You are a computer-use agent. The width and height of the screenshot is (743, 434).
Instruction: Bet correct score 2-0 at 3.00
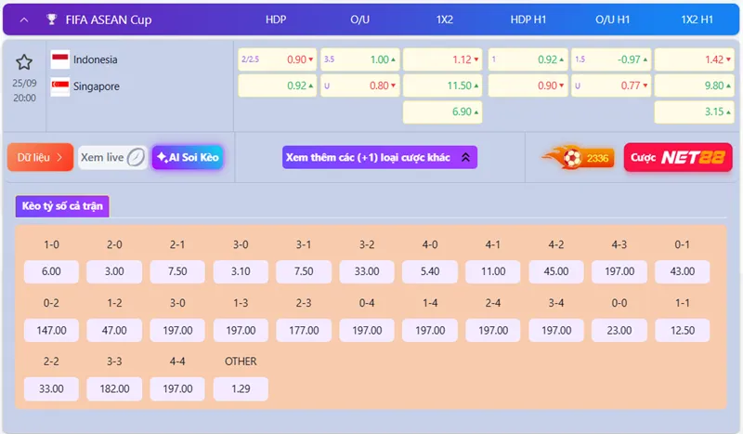114,271
